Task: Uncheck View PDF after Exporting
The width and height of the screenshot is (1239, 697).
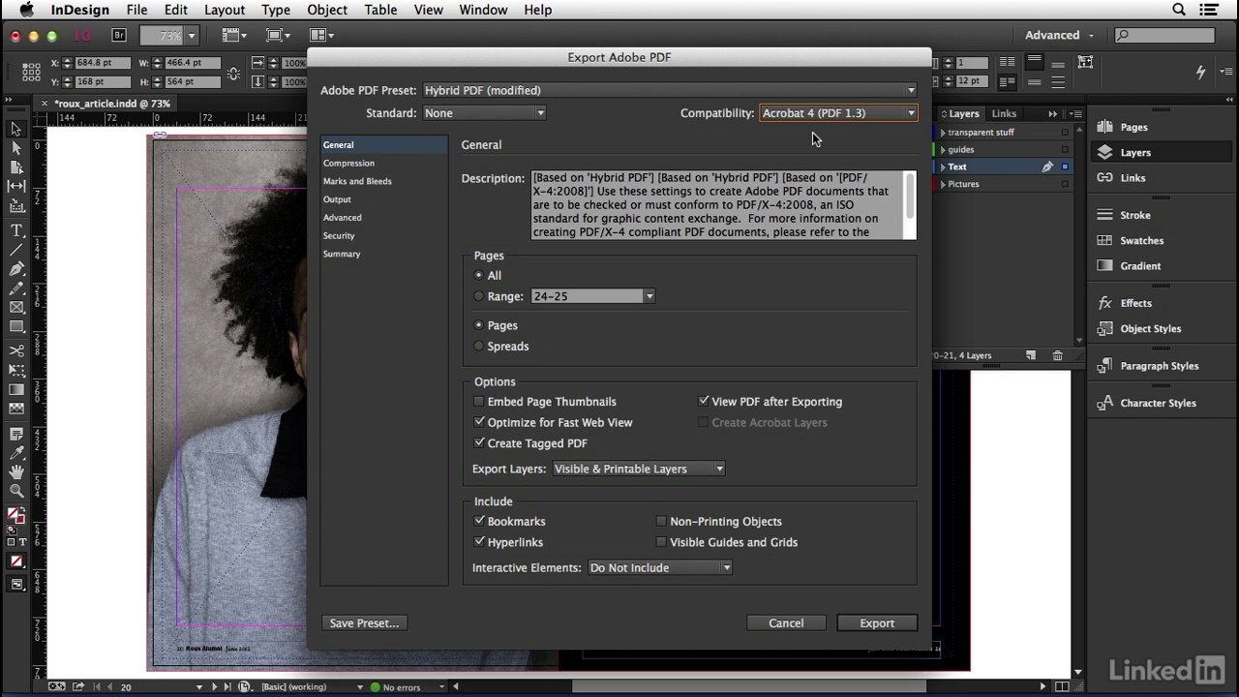Action: (704, 401)
